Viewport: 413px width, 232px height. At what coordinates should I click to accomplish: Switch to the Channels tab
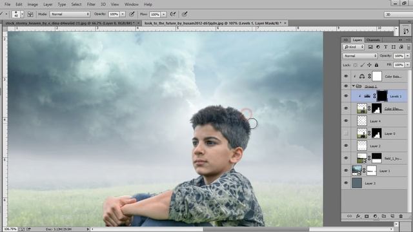click(x=373, y=40)
